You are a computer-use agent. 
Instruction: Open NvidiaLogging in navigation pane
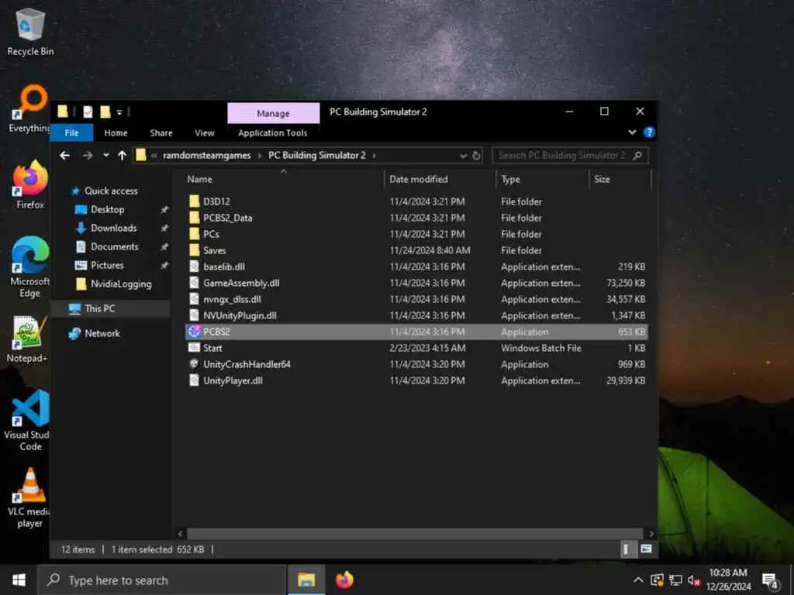pos(120,284)
